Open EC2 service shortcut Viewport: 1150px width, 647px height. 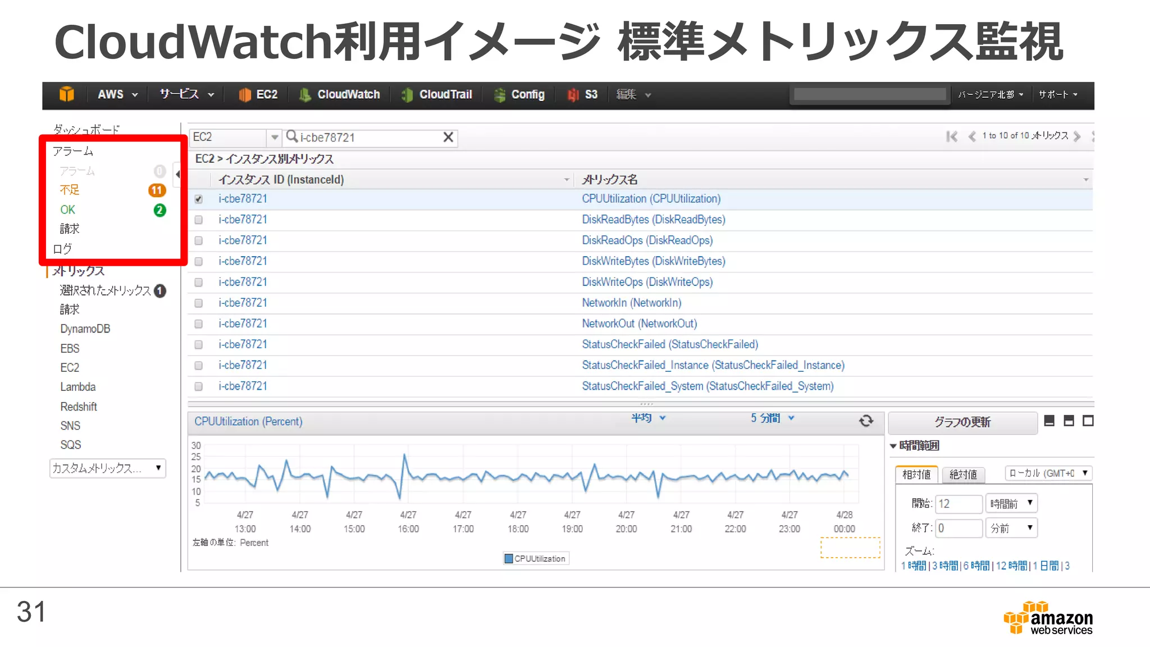tap(258, 94)
